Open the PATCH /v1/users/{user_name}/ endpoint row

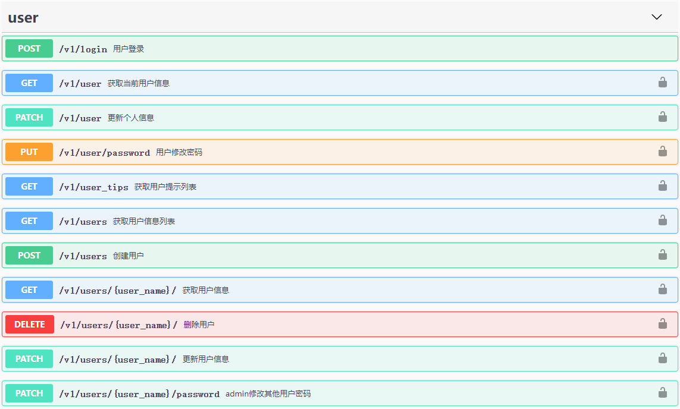point(297,358)
